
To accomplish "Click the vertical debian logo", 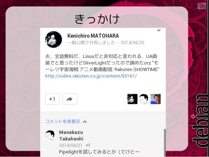I will [x=200, y=121].
